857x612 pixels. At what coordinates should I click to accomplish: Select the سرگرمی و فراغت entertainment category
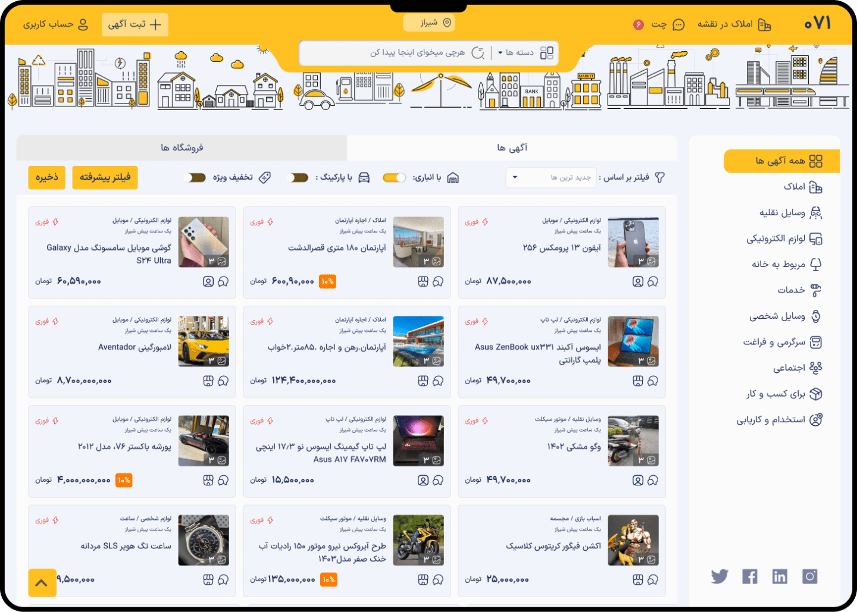point(783,342)
